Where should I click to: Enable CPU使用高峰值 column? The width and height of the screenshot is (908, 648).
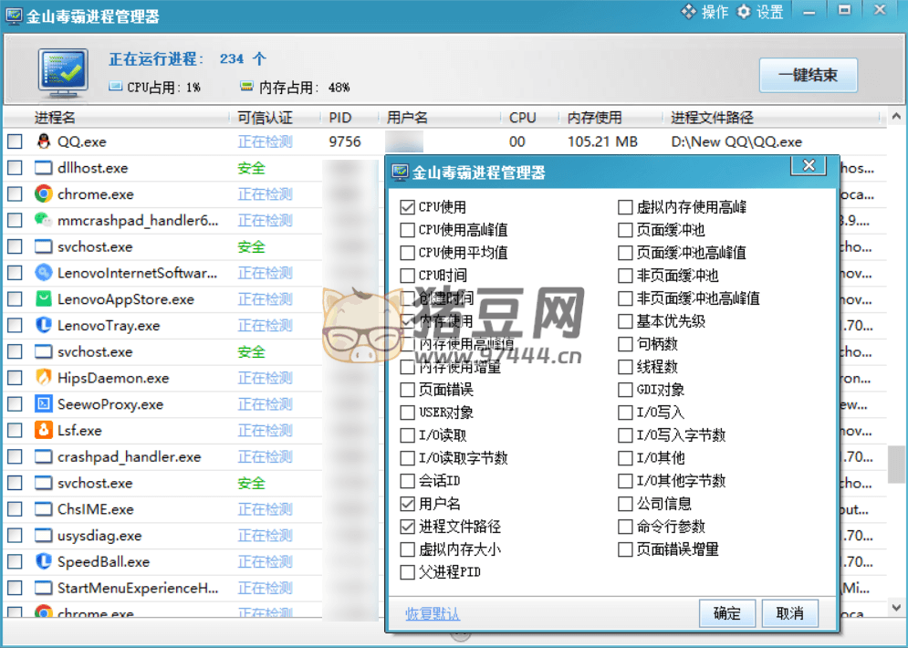coord(408,230)
